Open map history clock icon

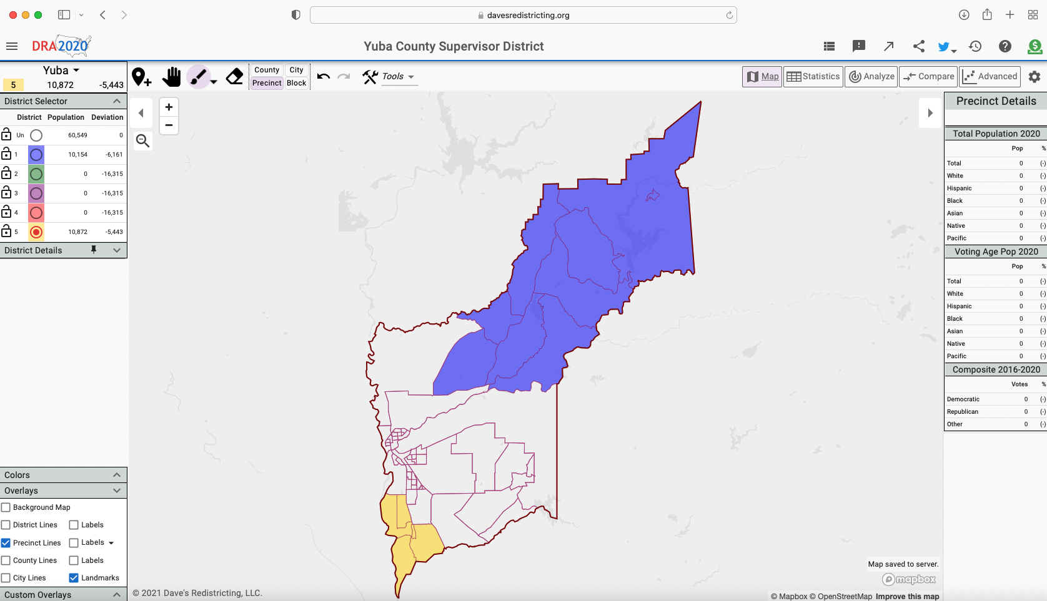975,46
